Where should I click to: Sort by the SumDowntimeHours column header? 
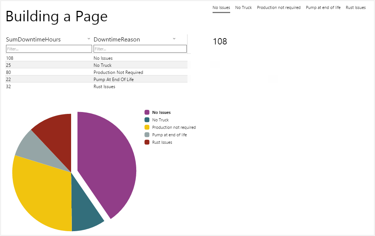tap(33, 39)
